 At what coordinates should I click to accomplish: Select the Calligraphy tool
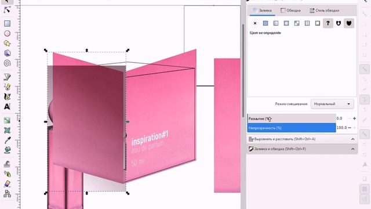[7, 97]
